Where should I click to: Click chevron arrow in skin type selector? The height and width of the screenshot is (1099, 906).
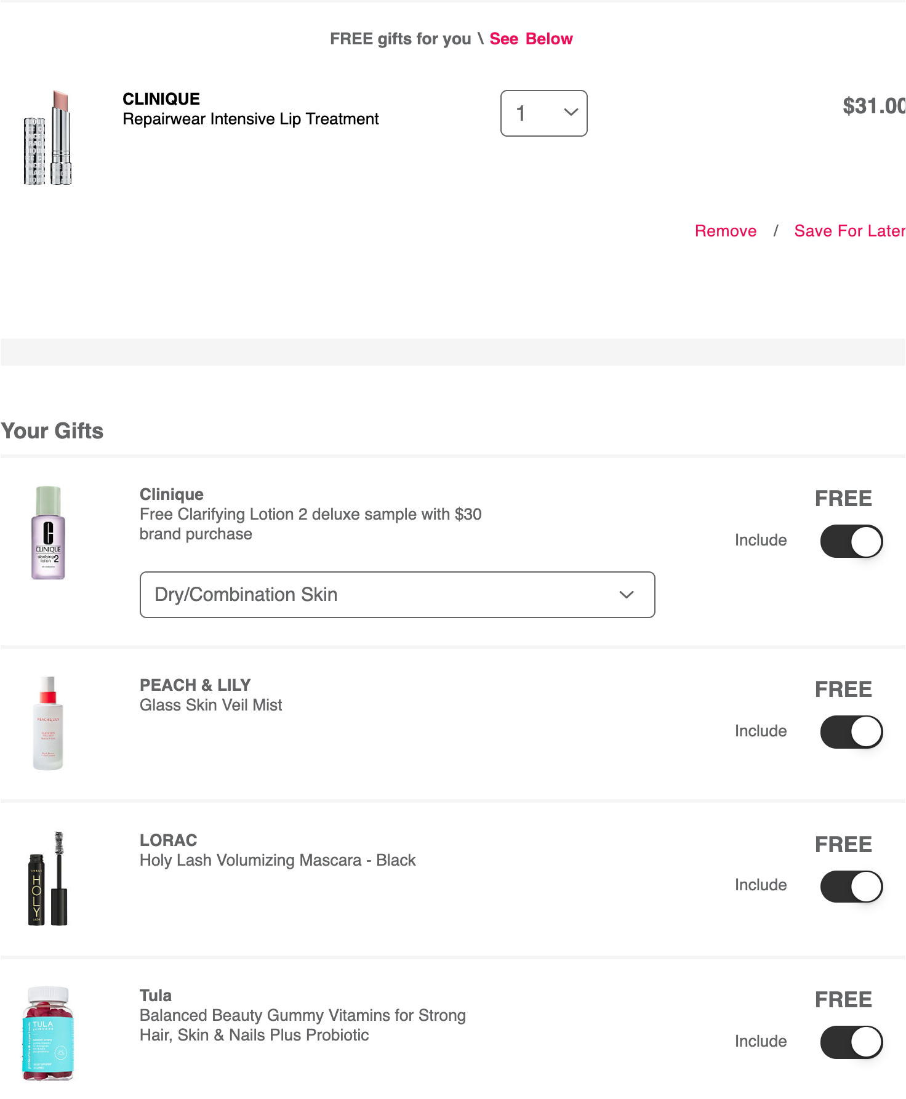[627, 595]
